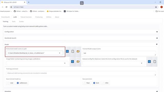Open the GitHub cubiq bookmark

21,11
